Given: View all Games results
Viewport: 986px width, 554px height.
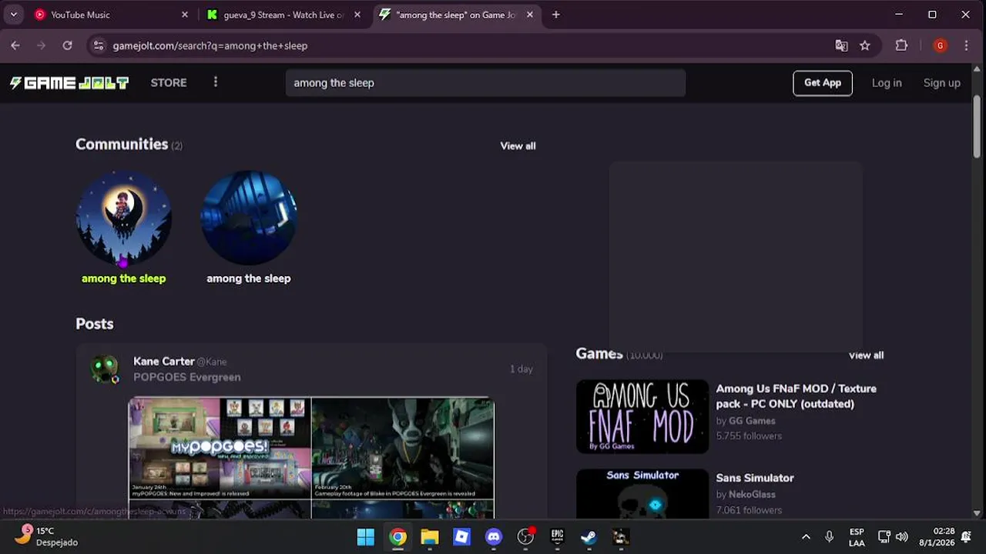Looking at the screenshot, I should [866, 355].
